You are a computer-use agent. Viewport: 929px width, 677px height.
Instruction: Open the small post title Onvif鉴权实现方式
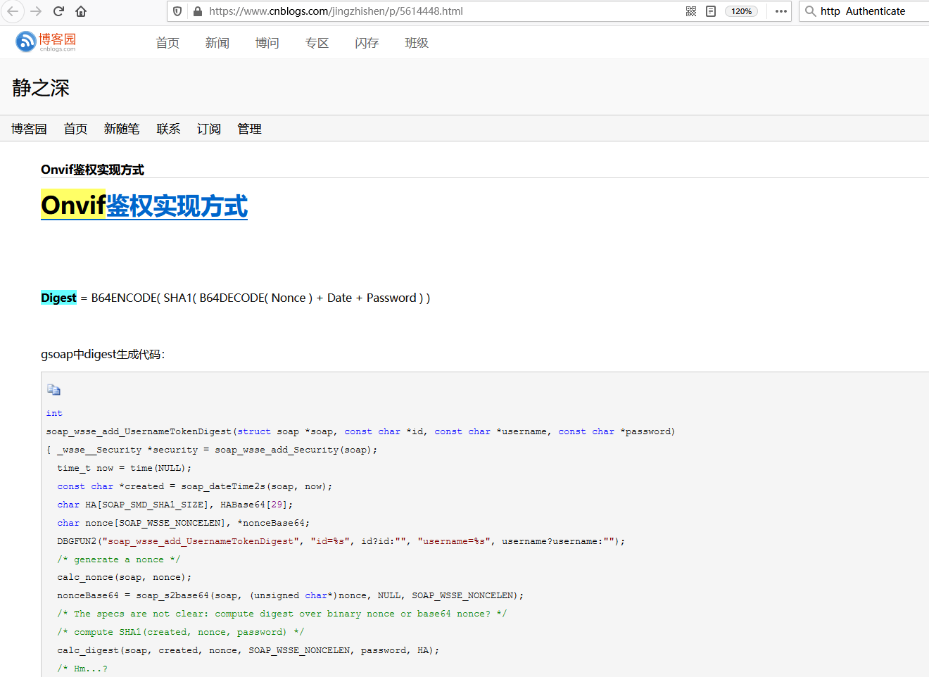[92, 170]
